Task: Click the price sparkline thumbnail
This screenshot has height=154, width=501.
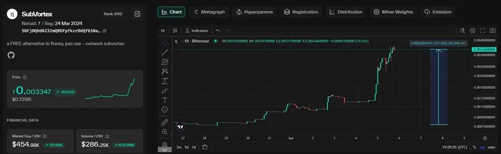Action: (110, 88)
